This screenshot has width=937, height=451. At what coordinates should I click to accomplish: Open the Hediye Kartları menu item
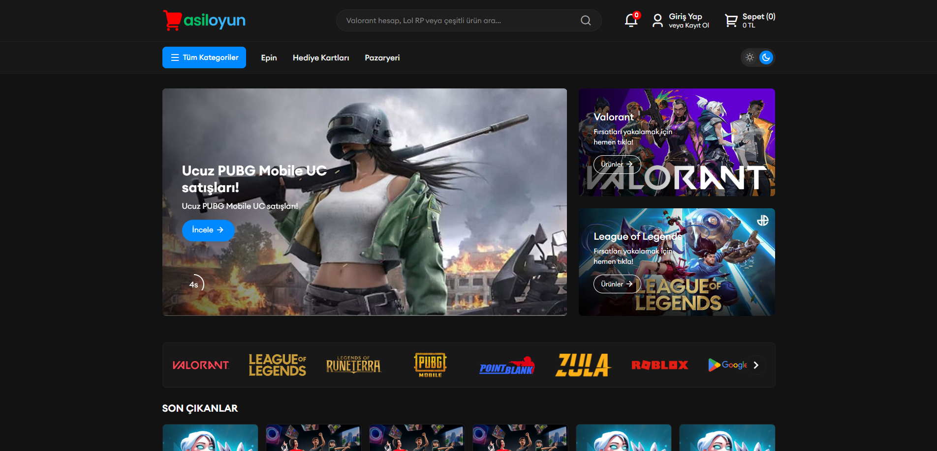(321, 58)
